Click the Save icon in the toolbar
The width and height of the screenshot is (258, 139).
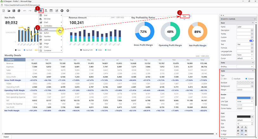pyautogui.click(x=14, y=11)
